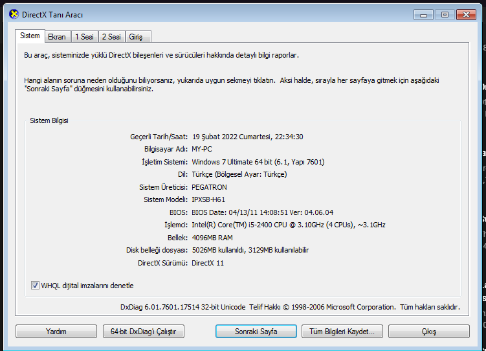Click system model IPXSB-H61
Image resolution: width=486 pixels, height=351 pixels.
[x=208, y=199]
